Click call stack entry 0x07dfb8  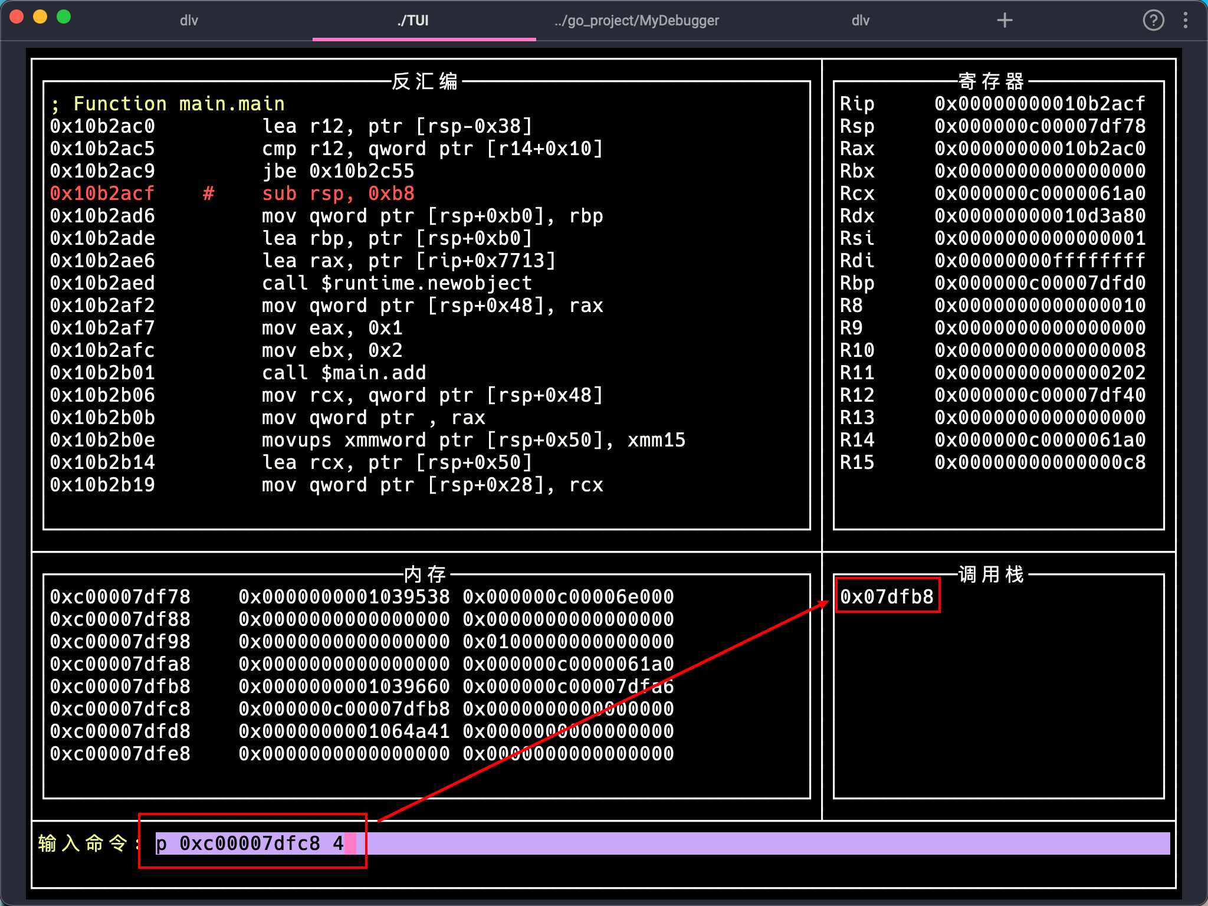pos(887,597)
